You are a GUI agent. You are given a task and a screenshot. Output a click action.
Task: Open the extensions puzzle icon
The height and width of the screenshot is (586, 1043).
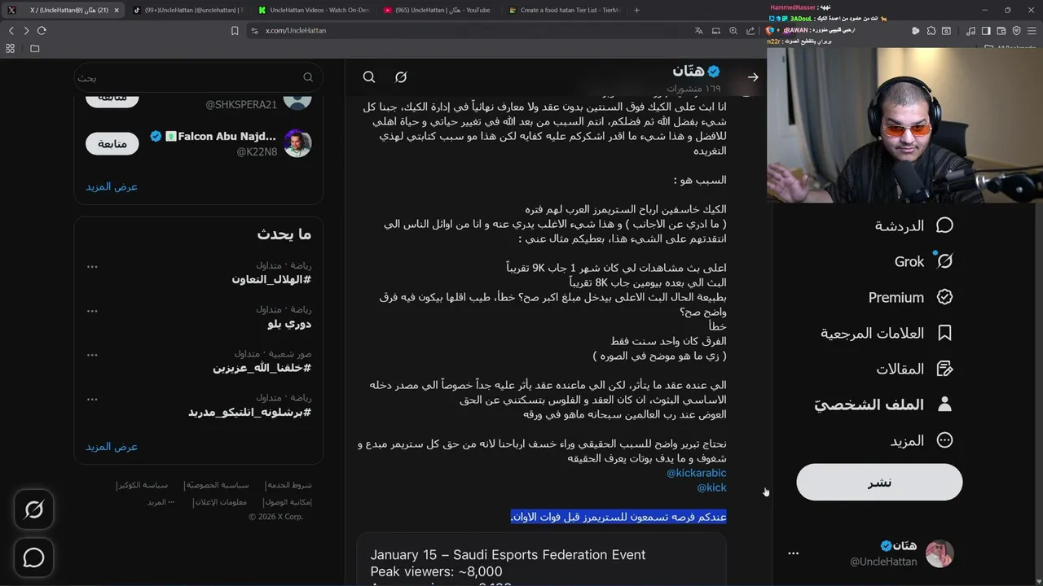pos(931,31)
